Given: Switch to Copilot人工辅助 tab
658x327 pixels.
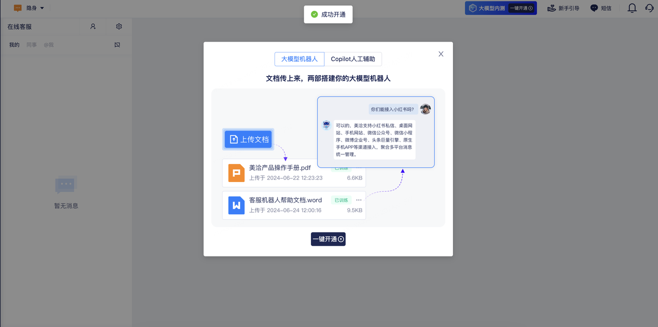Looking at the screenshot, I should pos(353,59).
